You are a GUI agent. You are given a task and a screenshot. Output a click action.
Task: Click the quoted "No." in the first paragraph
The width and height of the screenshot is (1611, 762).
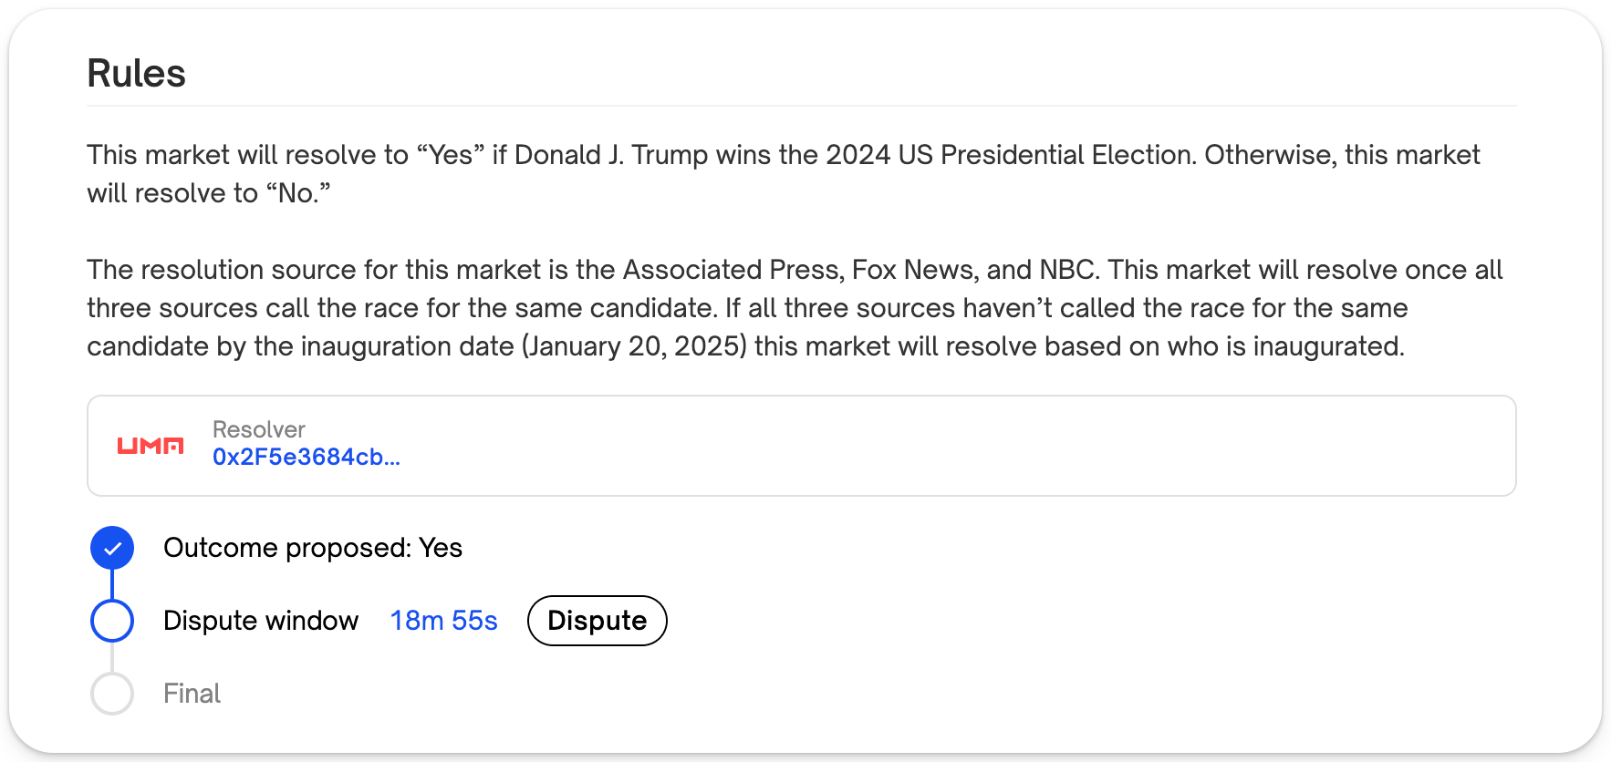[298, 193]
